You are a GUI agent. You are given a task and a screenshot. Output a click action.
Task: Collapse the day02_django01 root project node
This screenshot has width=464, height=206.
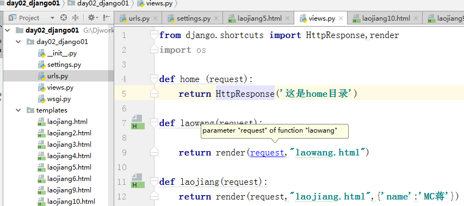click(x=8, y=30)
